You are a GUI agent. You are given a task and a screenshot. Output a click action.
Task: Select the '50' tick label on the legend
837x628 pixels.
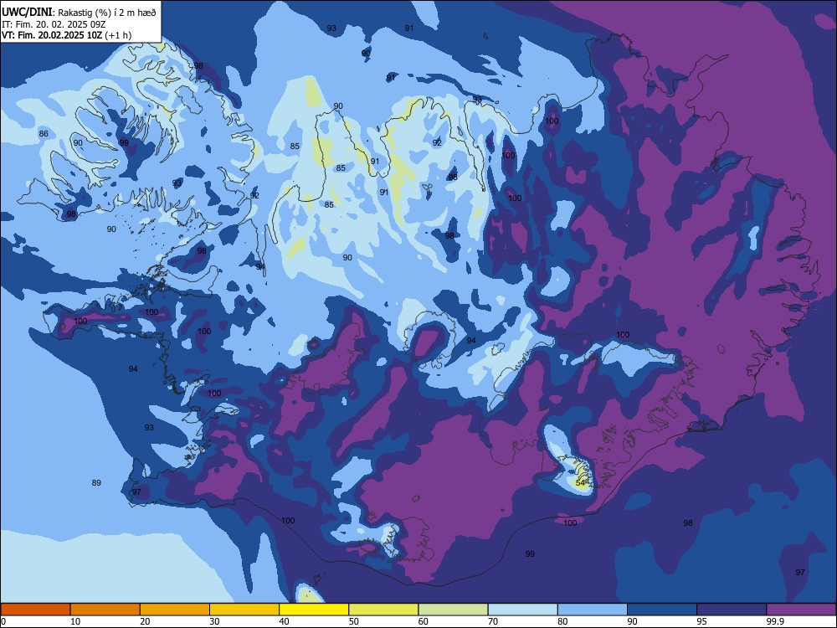pos(353,621)
